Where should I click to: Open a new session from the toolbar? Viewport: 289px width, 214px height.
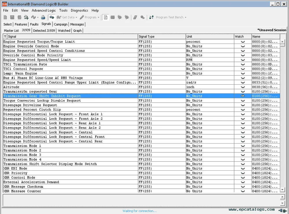(5, 17)
